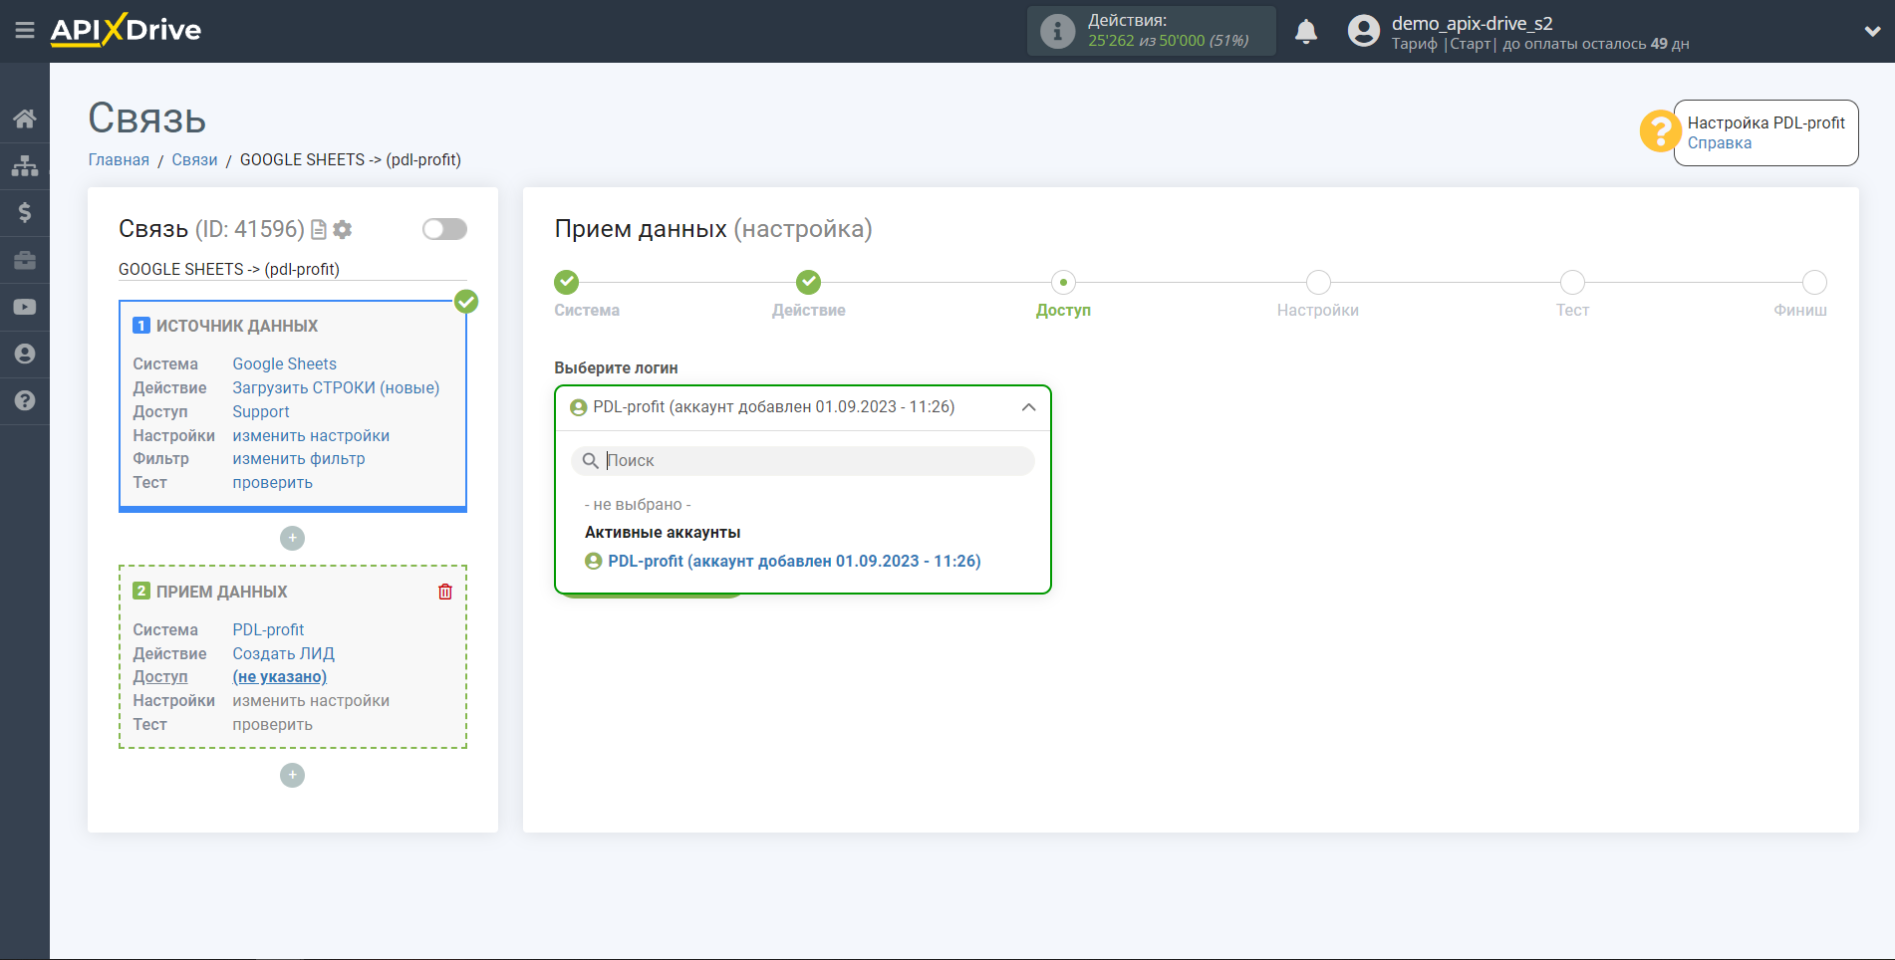This screenshot has width=1895, height=960.
Task: Go to Настройки step
Action: [x=1318, y=283]
